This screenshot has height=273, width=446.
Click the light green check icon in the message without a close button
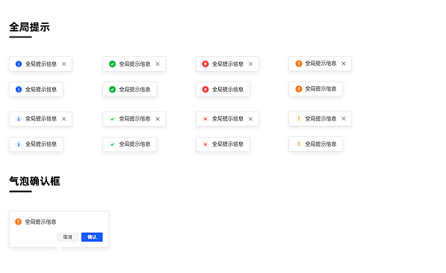pos(112,144)
